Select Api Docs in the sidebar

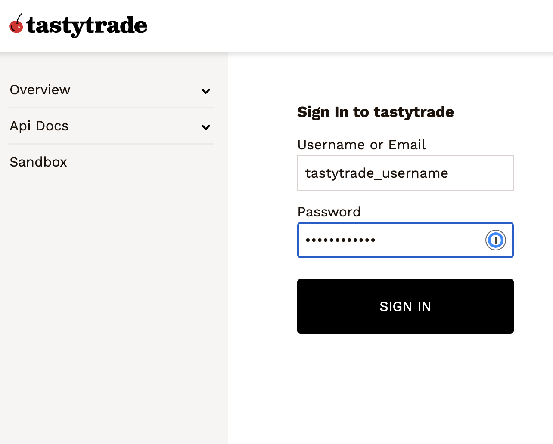coord(39,126)
